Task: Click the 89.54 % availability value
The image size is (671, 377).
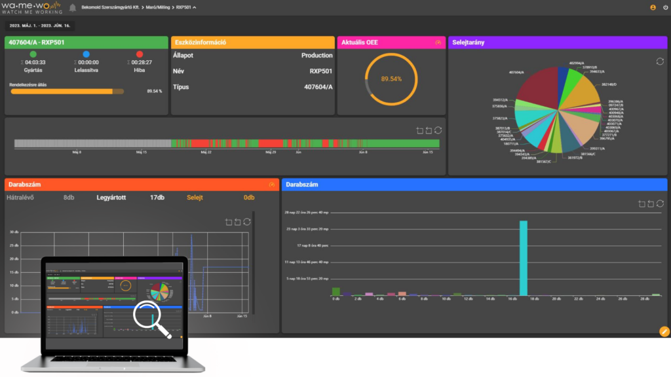Action: [x=155, y=91]
